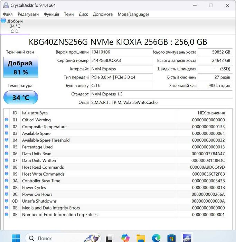Open the Диск menu
This screenshot has width=236, height=242.
pyautogui.click(x=83, y=14)
